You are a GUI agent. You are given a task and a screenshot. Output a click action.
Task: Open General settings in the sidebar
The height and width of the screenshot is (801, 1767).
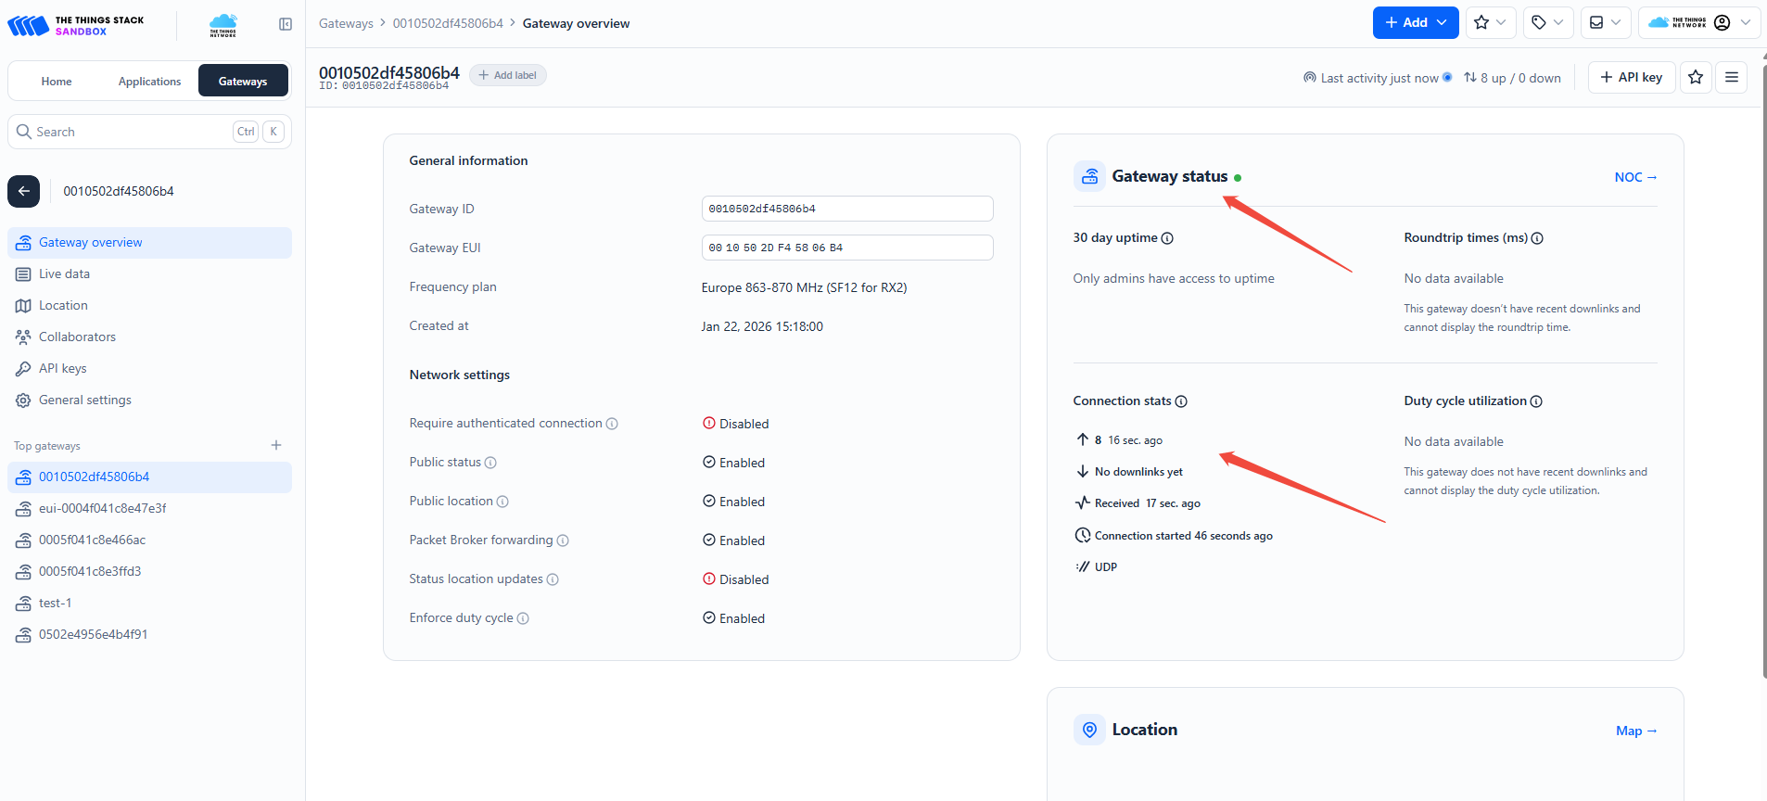(84, 400)
